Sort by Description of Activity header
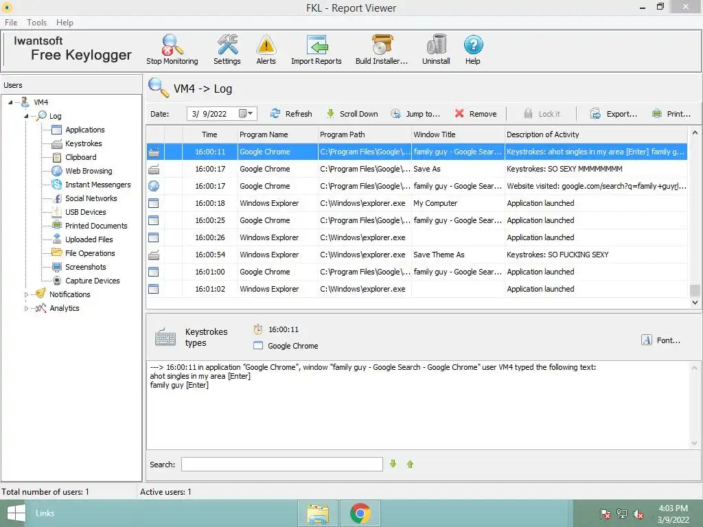Screen dimensions: 703x527 click(596, 134)
